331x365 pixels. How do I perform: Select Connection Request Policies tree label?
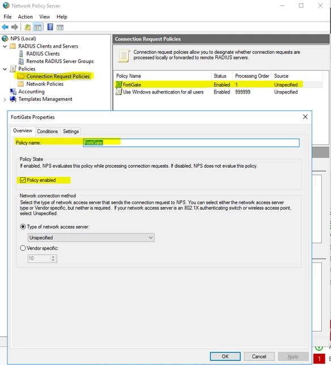click(x=58, y=77)
